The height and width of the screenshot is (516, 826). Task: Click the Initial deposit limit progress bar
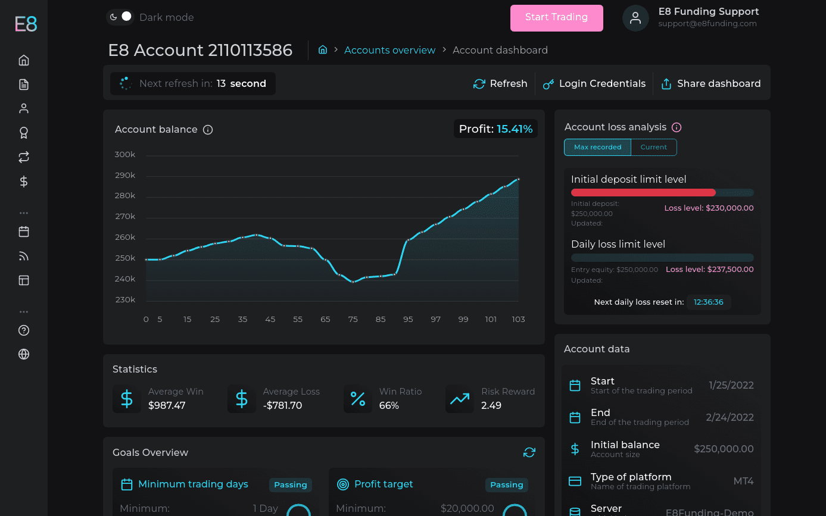662,193
